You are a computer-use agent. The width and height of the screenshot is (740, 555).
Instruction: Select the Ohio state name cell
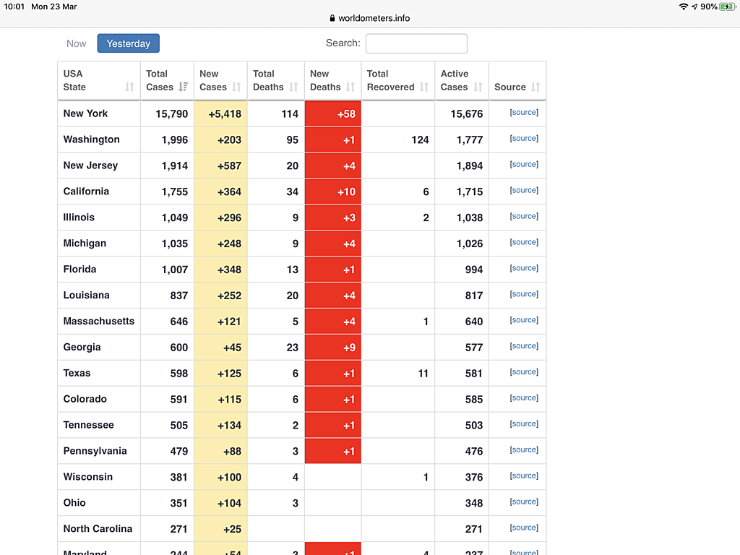pos(99,503)
